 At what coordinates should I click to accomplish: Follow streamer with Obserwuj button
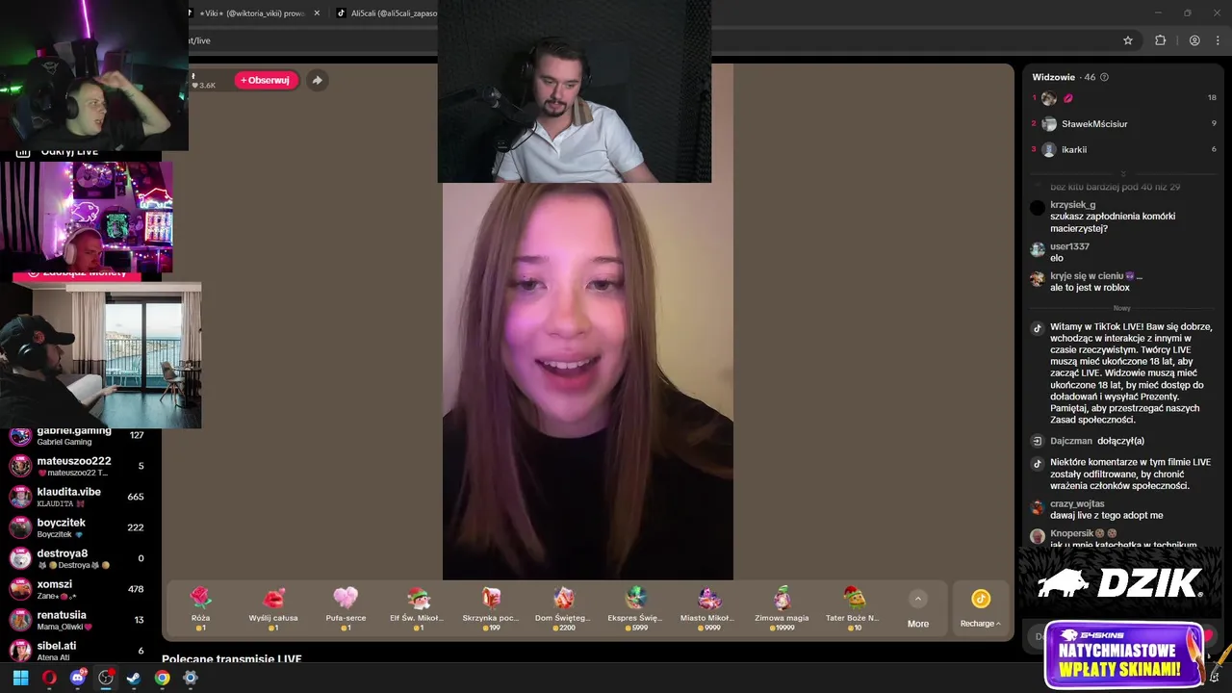point(265,81)
